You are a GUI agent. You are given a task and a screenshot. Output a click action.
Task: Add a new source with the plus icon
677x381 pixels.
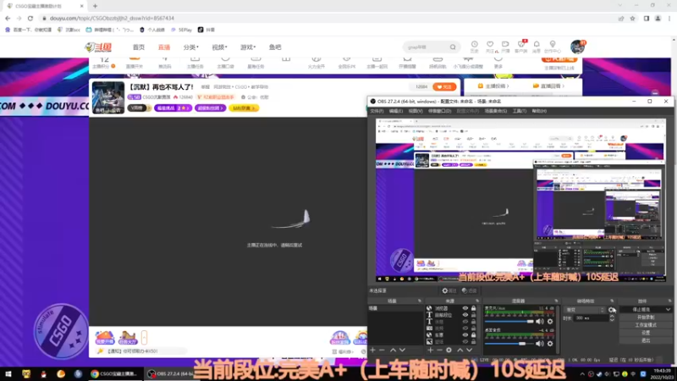point(430,350)
